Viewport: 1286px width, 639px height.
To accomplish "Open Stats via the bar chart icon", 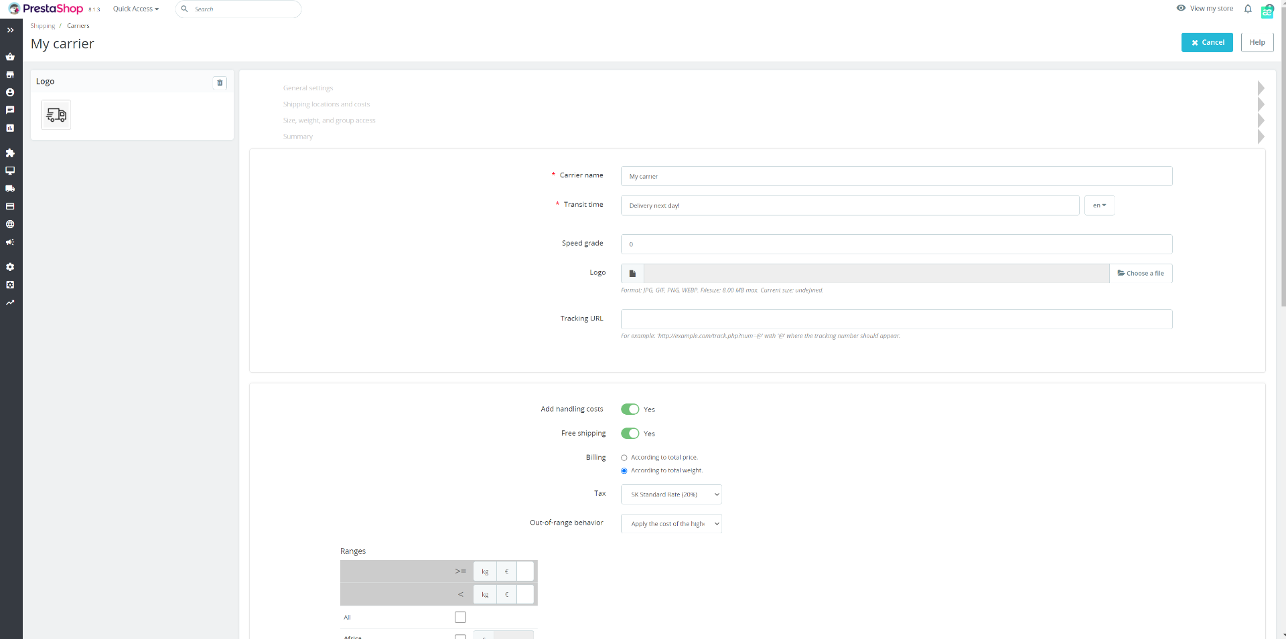I will coord(10,128).
